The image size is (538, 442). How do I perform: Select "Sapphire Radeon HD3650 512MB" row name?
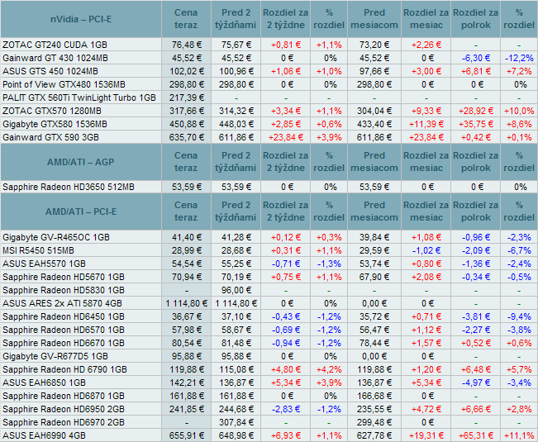pos(69,188)
